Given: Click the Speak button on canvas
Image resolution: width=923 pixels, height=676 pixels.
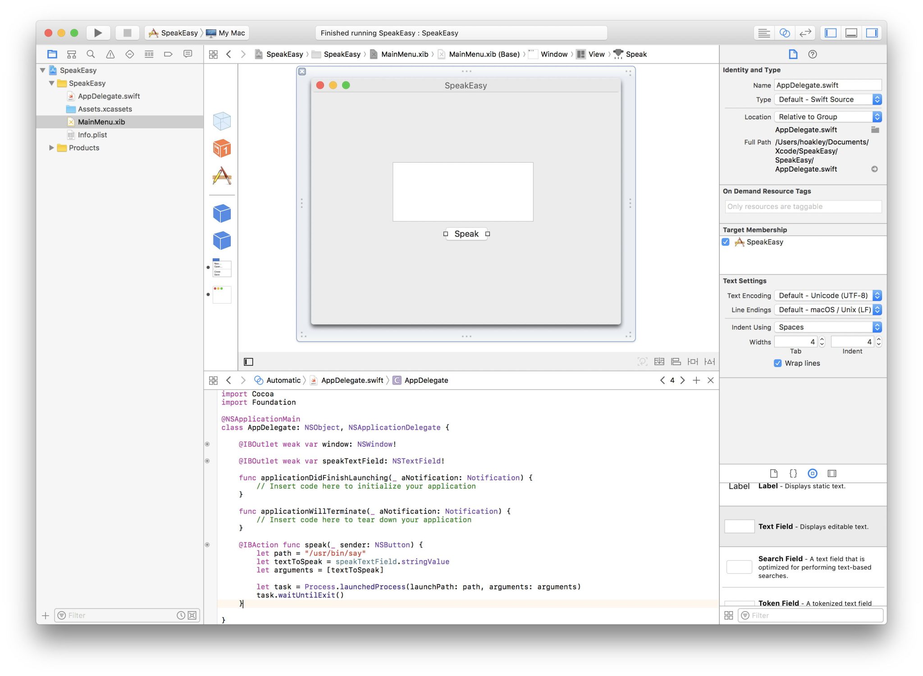Looking at the screenshot, I should click(466, 234).
